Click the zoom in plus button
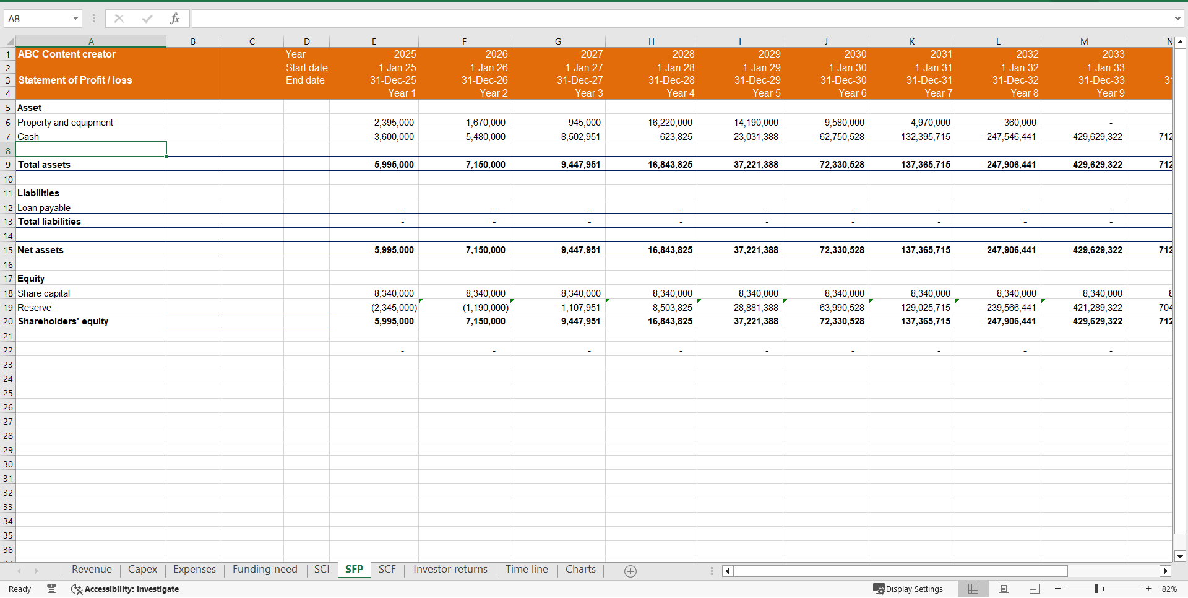 tap(1149, 589)
